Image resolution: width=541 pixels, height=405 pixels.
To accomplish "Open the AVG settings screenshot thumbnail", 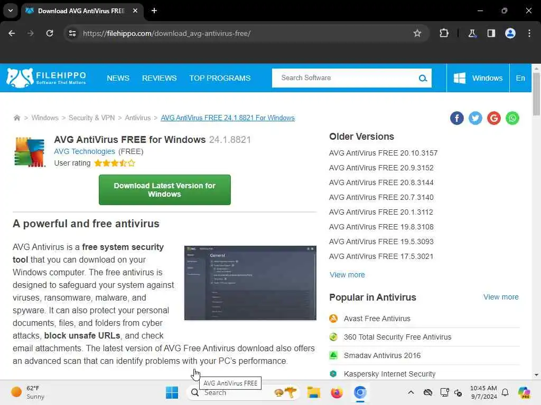I will [250, 283].
